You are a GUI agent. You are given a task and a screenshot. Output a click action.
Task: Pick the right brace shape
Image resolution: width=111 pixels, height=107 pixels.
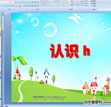click(x=67, y=6)
